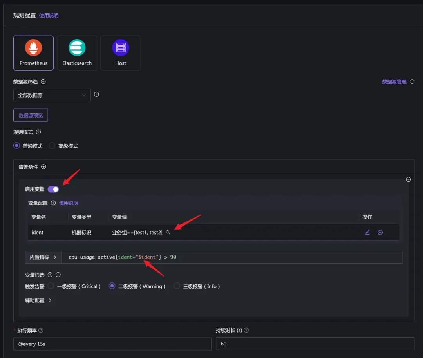The height and width of the screenshot is (358, 423).
Task: Toggle the 启用变量 switch off
Action: [53, 189]
